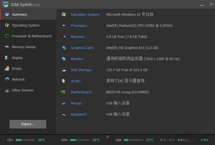Click the Mouse row icon
Viewport: 215px width, 145px height.
pyautogui.click(x=64, y=103)
